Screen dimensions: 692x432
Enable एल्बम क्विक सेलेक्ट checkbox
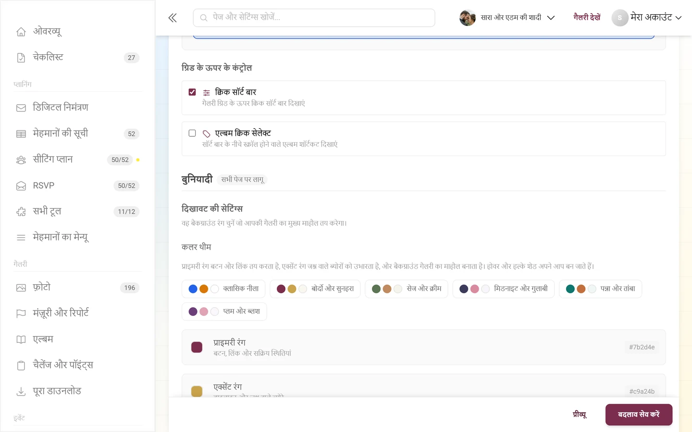click(x=192, y=133)
